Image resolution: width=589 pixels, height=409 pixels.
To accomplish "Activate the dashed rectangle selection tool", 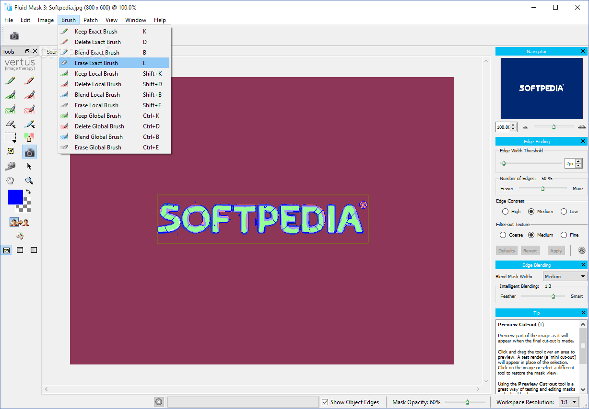I will pos(10,138).
